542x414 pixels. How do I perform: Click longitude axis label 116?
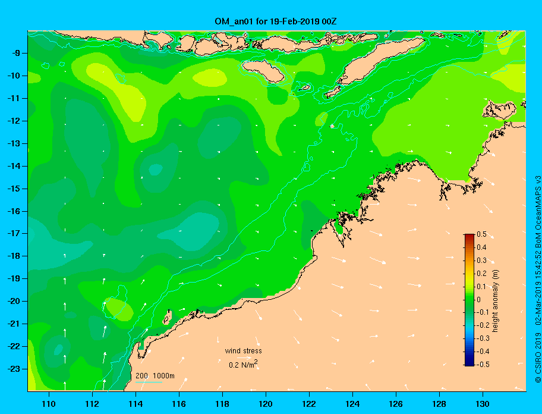[x=179, y=404]
